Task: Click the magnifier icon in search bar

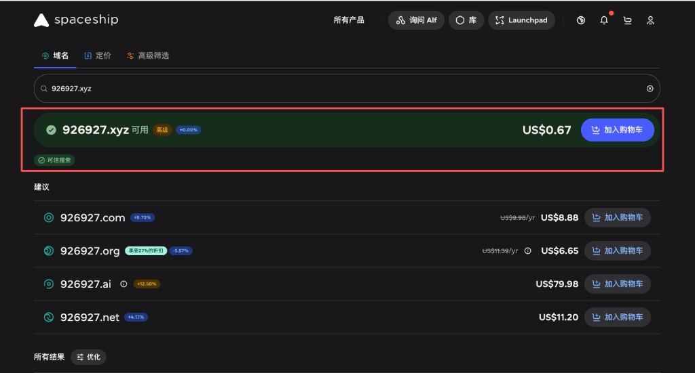Action: tap(44, 89)
